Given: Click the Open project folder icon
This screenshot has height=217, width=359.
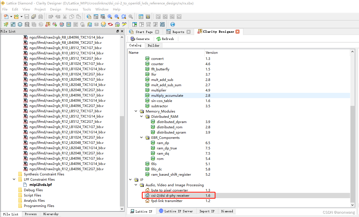Looking at the screenshot, I should point(16,17).
